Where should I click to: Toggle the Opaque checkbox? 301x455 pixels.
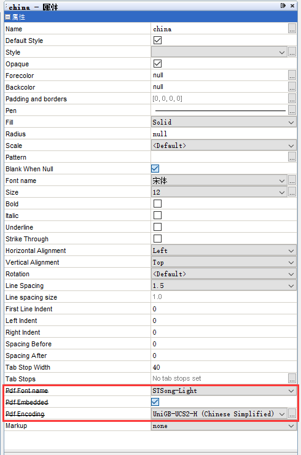(x=157, y=63)
